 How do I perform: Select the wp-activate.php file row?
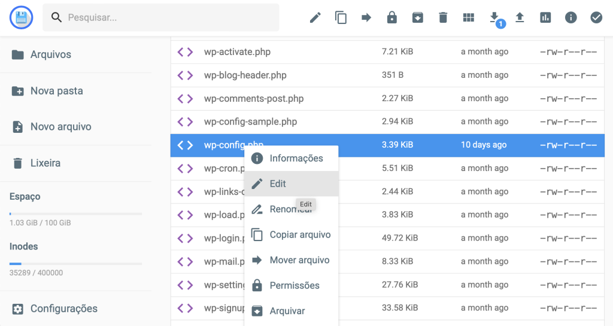pyautogui.click(x=387, y=52)
